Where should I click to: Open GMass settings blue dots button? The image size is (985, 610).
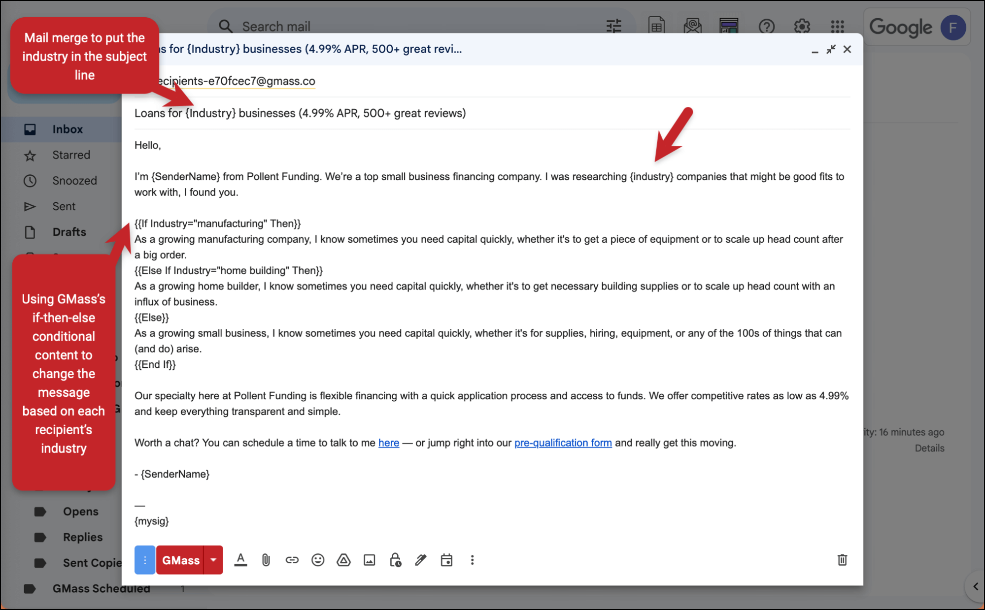point(145,560)
